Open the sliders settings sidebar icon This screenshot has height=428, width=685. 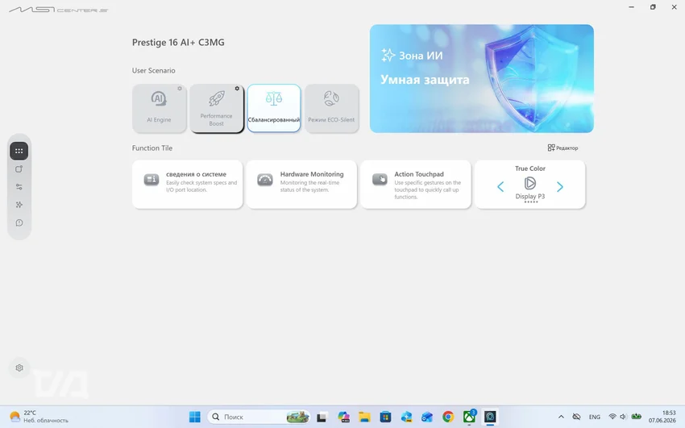point(19,187)
